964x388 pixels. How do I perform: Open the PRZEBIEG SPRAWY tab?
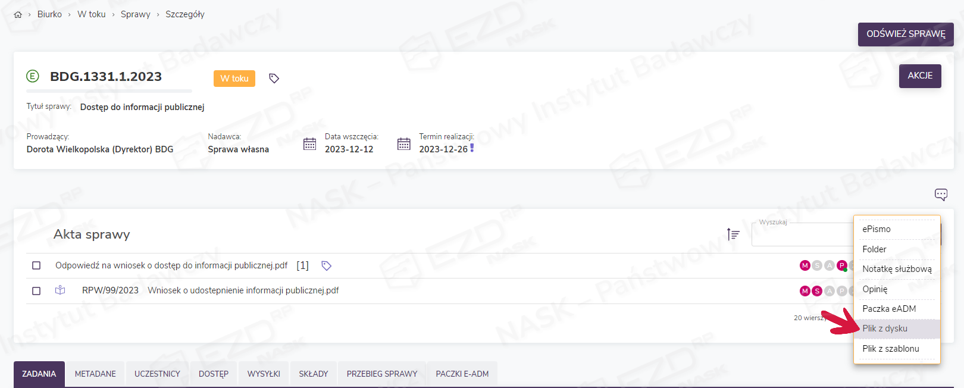[x=382, y=374]
